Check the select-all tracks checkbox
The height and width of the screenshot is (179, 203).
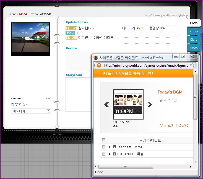(x=103, y=140)
